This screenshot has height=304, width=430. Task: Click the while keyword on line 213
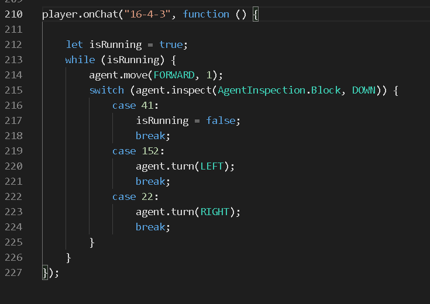(80, 60)
